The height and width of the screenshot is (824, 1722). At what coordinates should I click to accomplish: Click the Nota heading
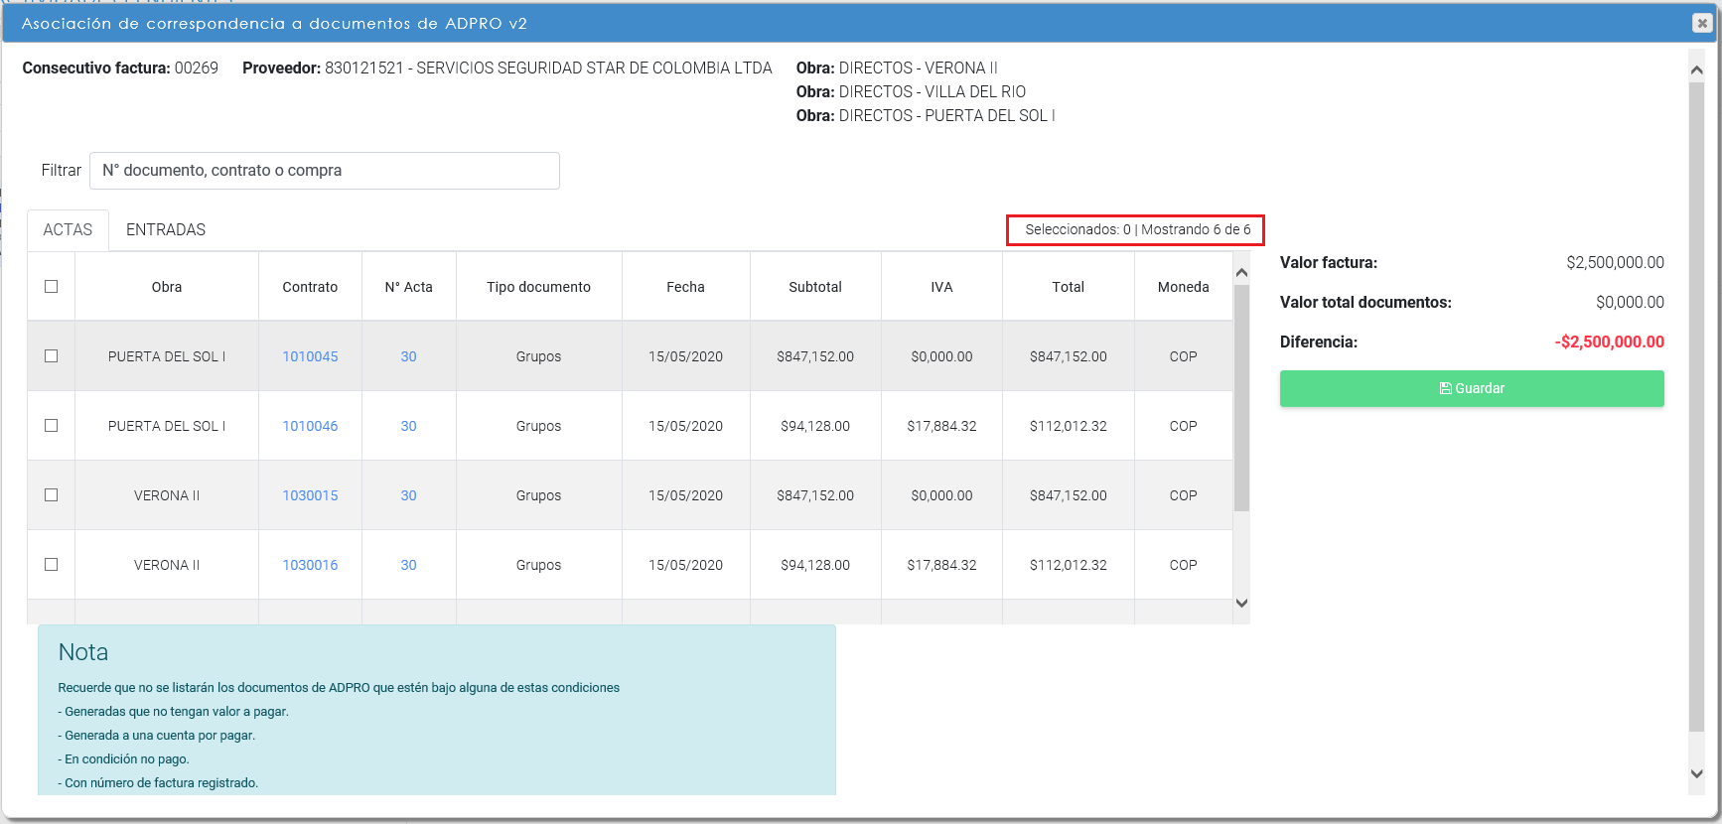click(x=83, y=652)
